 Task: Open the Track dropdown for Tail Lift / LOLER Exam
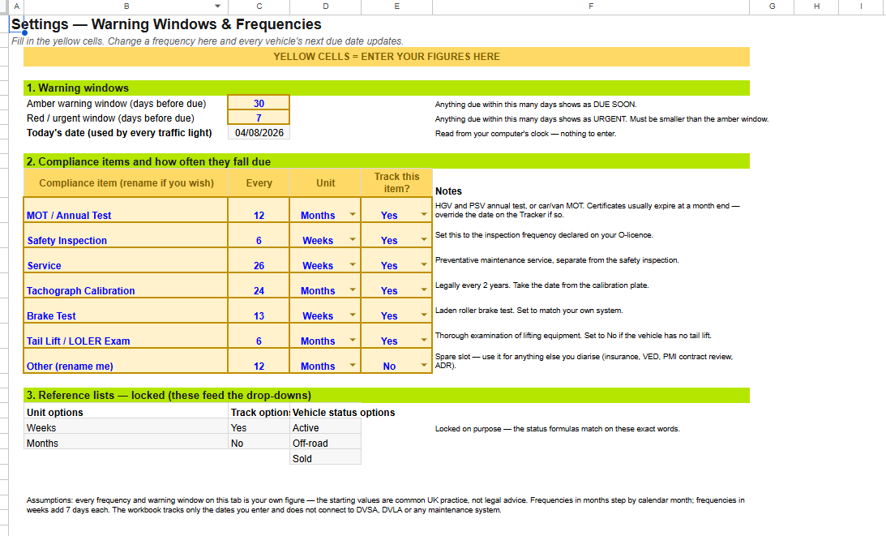coord(424,341)
